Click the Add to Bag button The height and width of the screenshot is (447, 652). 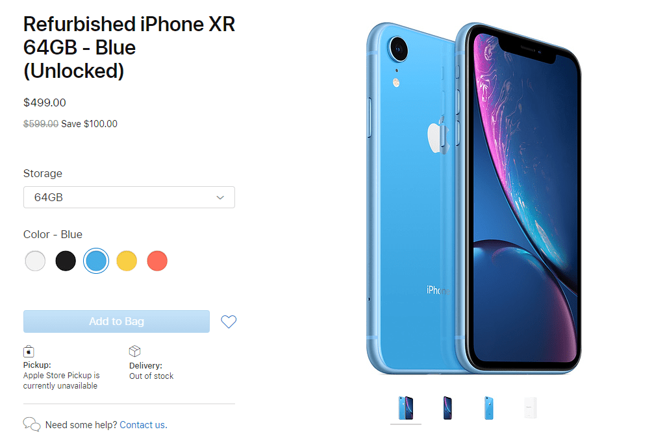click(x=116, y=322)
